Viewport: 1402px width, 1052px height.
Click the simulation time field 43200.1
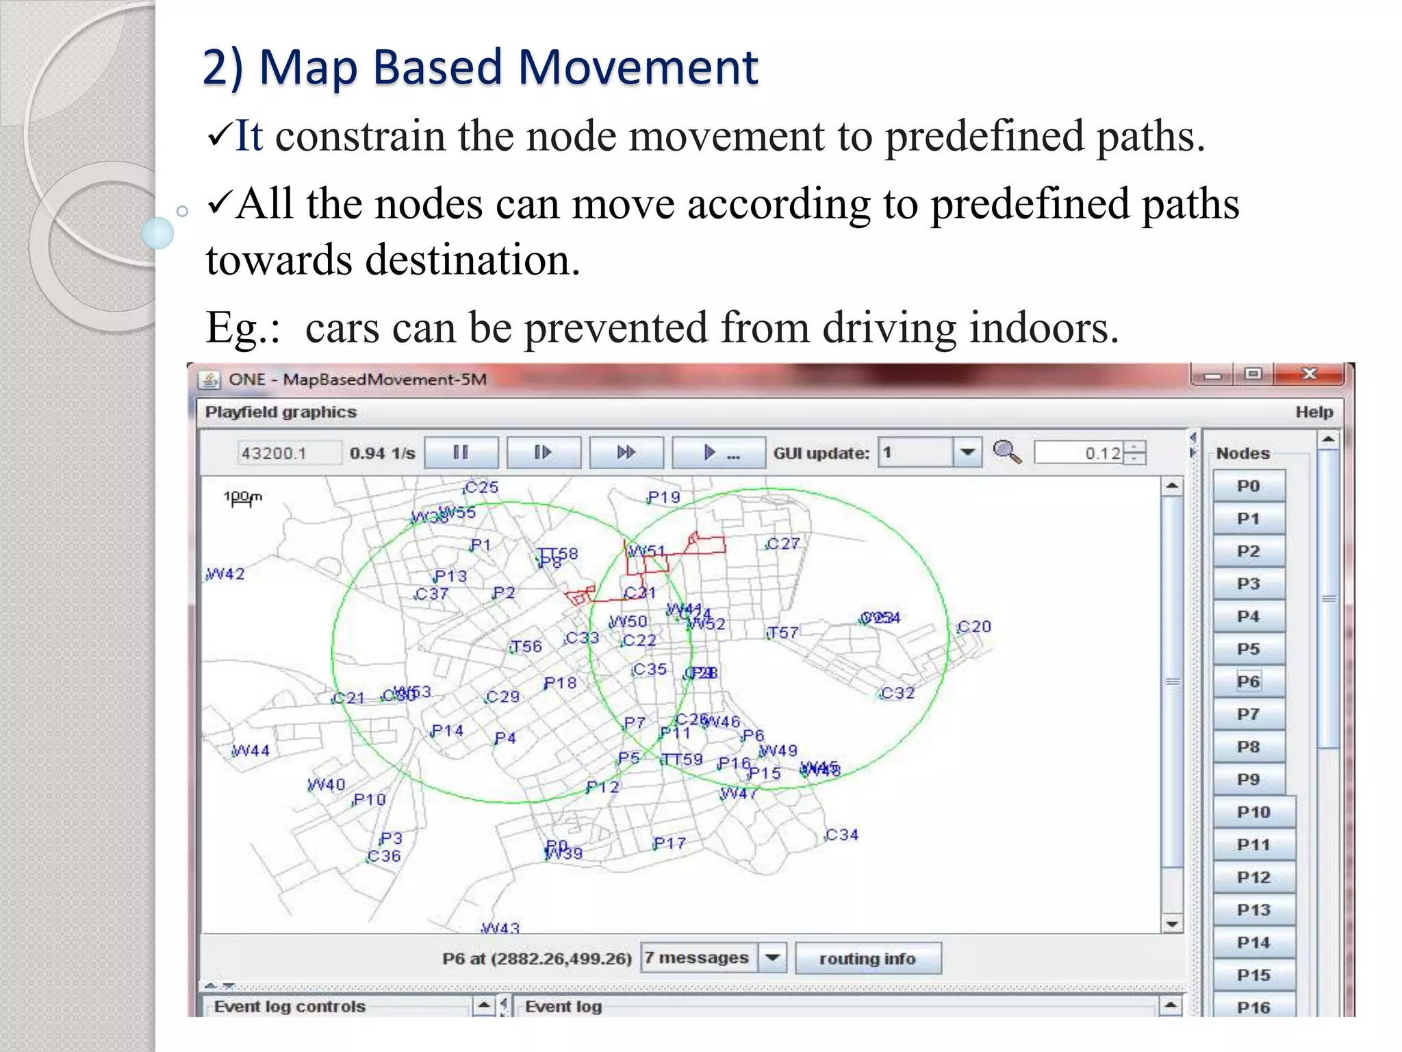pos(290,453)
